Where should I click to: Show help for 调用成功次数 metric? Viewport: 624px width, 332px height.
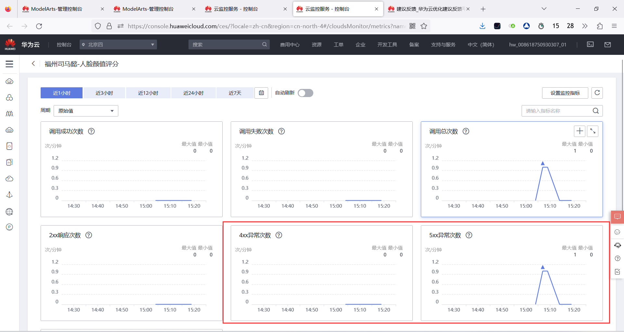pyautogui.click(x=92, y=131)
